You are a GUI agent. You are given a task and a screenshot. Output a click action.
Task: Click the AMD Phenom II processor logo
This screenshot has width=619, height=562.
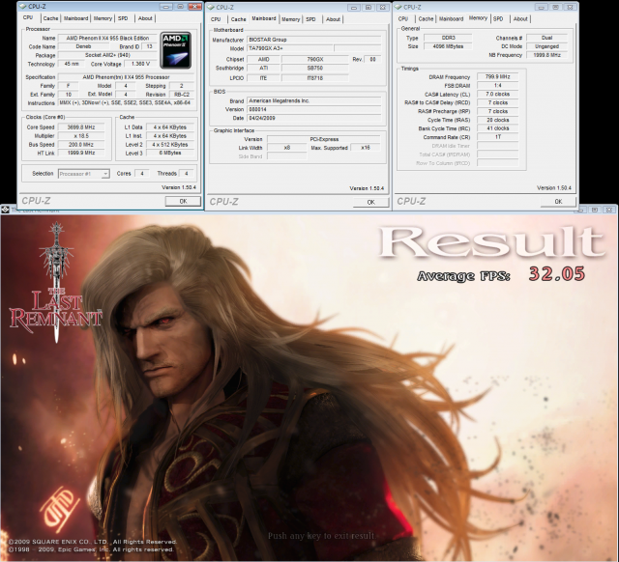pyautogui.click(x=176, y=50)
